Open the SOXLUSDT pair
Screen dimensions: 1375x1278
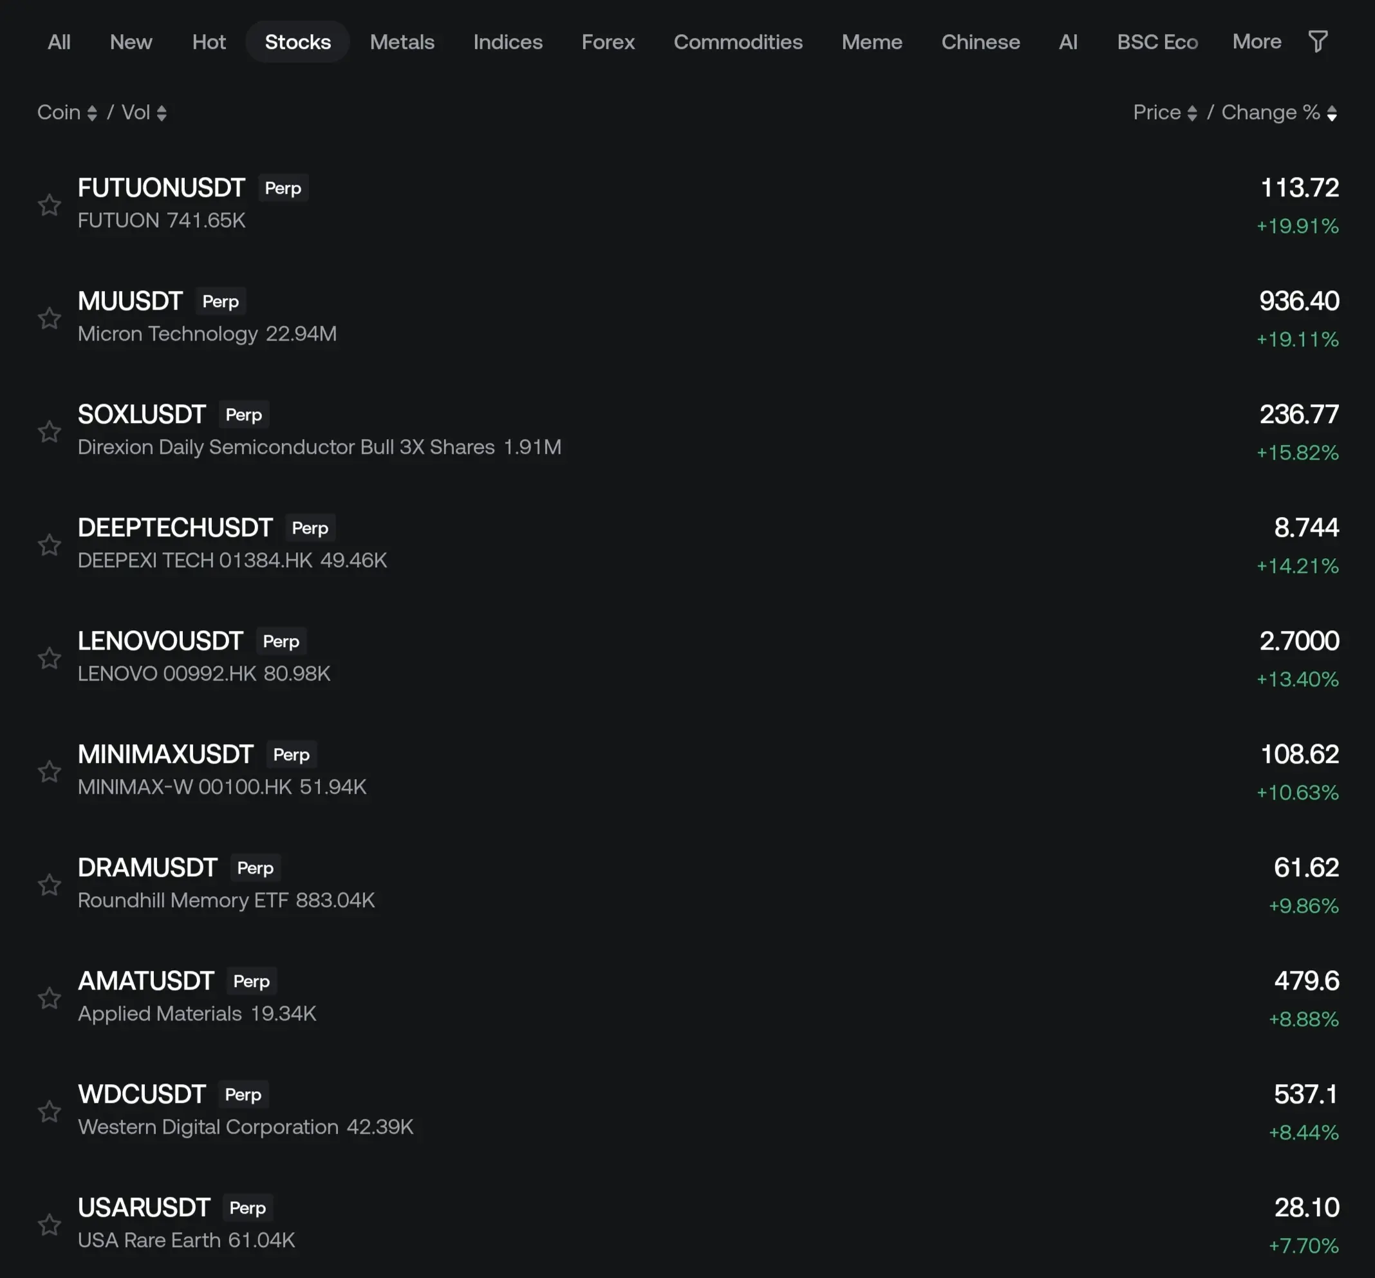[x=142, y=414]
